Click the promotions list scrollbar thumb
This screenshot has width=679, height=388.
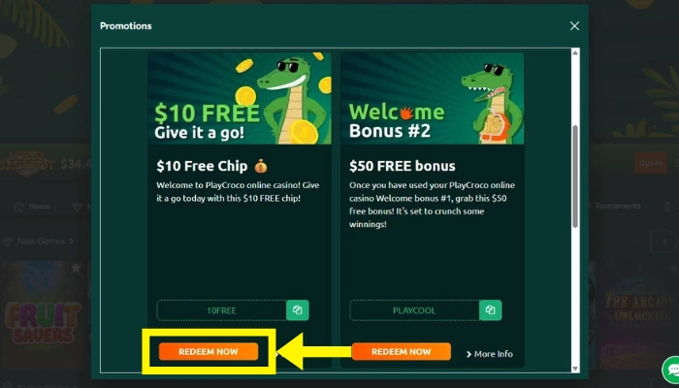click(x=575, y=177)
